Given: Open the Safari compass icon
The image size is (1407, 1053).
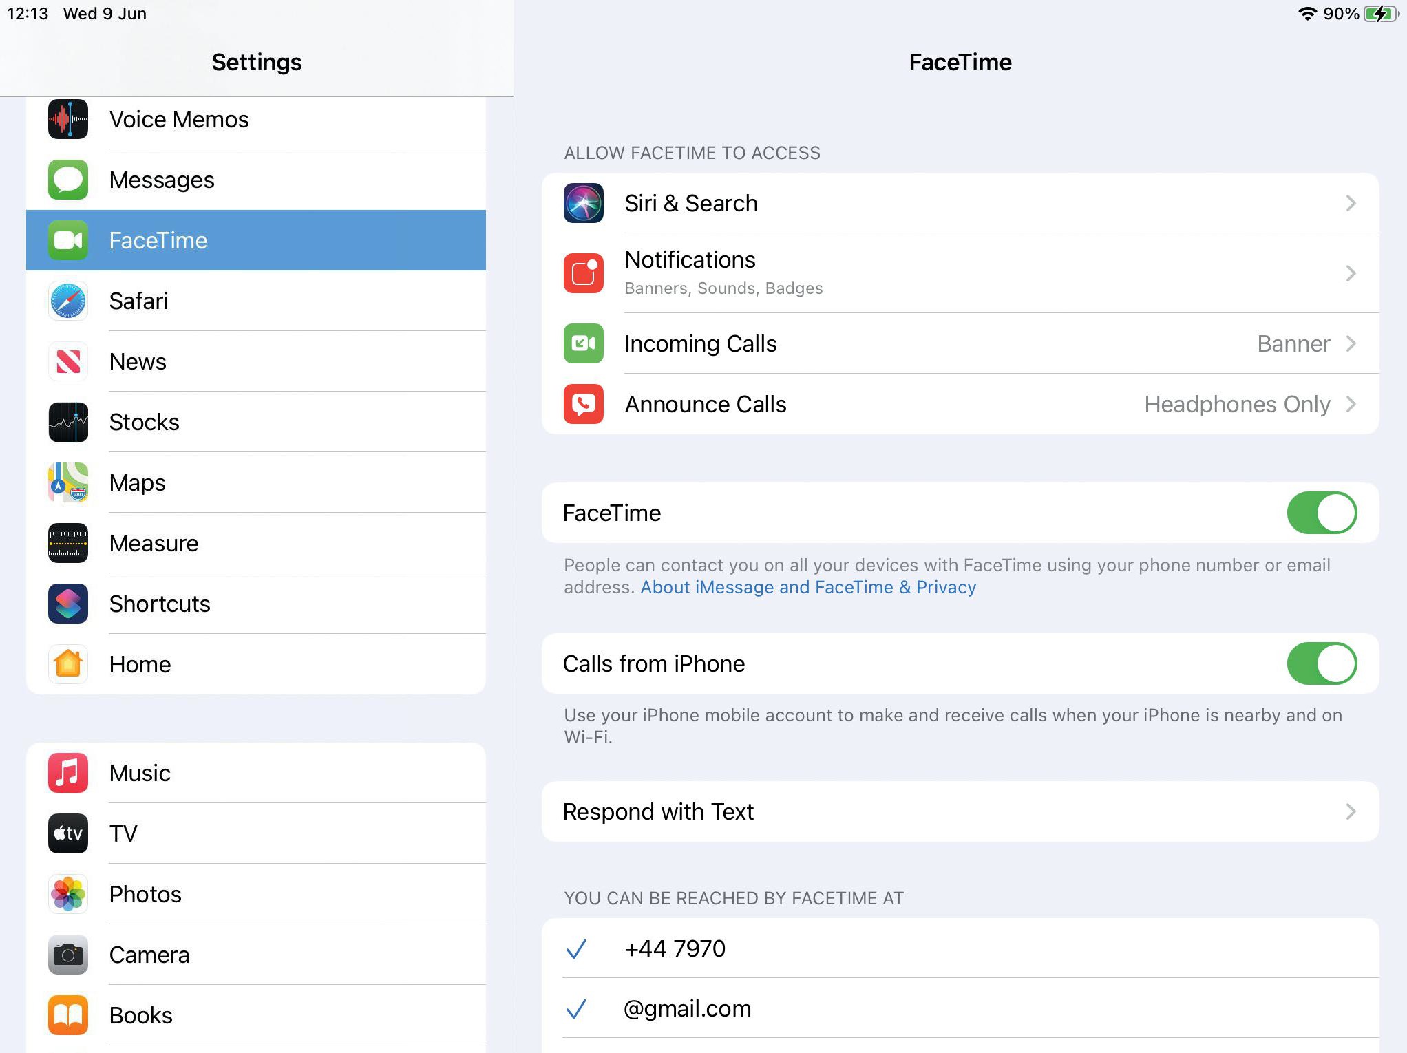Looking at the screenshot, I should pyautogui.click(x=68, y=301).
